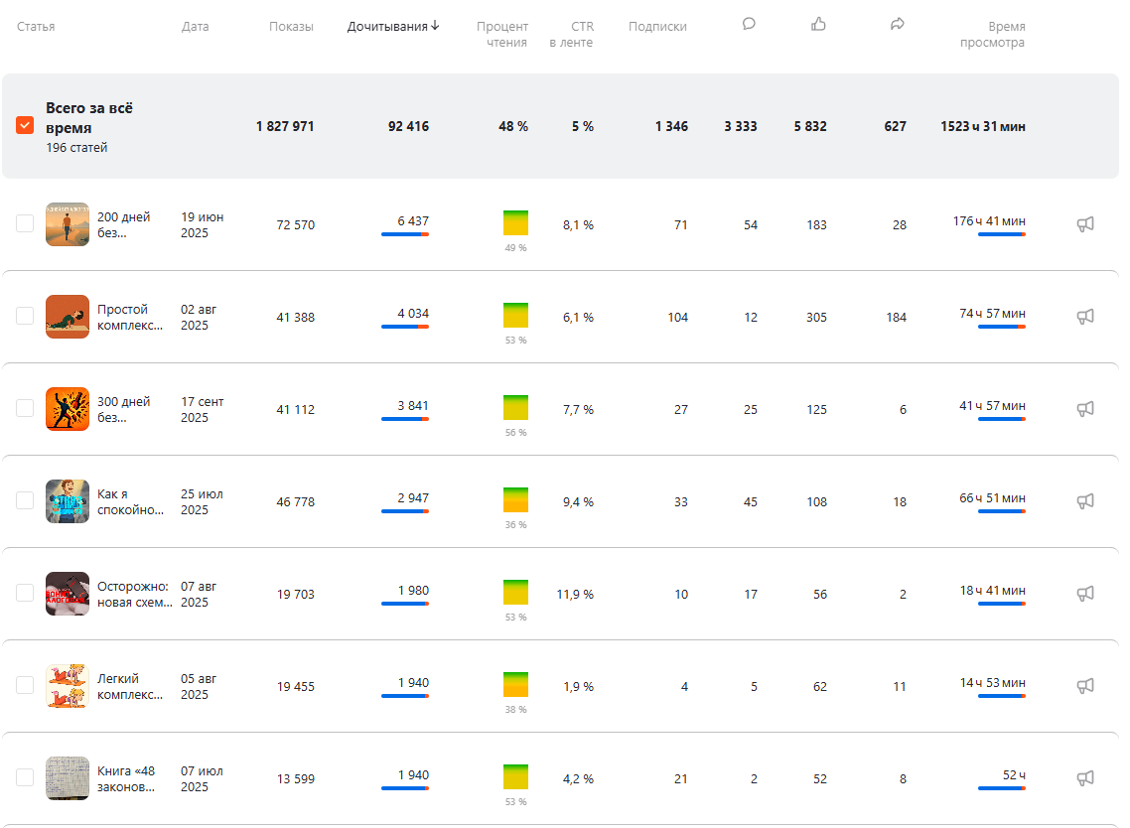Sort table by 'Дата' column
Image resolution: width=1130 pixels, height=828 pixels.
tap(196, 27)
